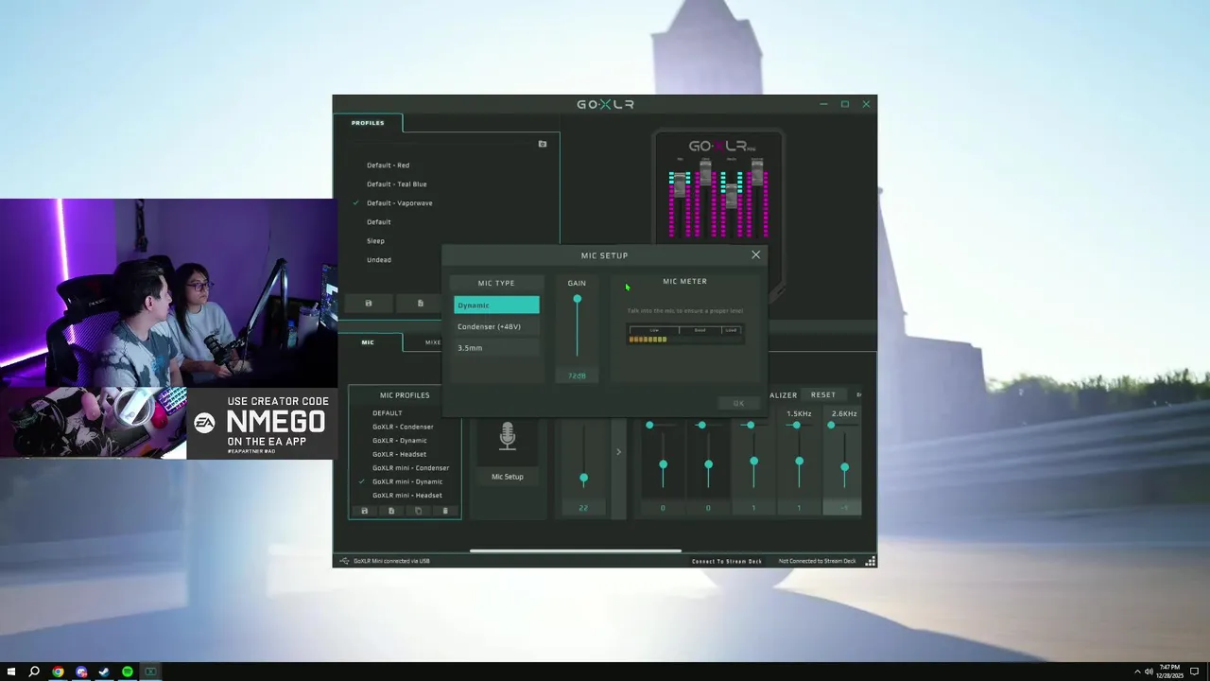Save the current profile with the disk icon
Screen dimensions: 1210x681
[369, 303]
